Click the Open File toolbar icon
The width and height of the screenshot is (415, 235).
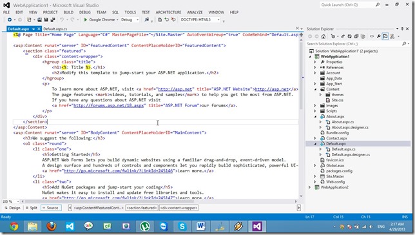(x=39, y=19)
